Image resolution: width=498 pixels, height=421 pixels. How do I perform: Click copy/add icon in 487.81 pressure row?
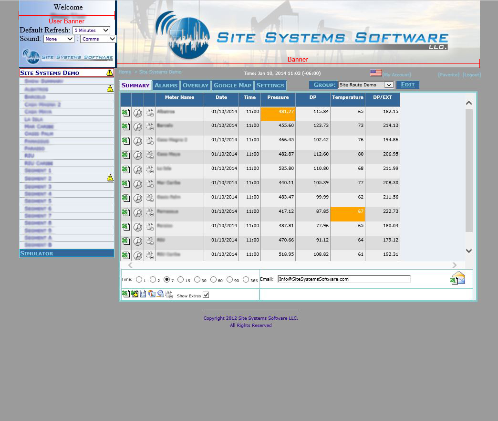[x=150, y=227]
